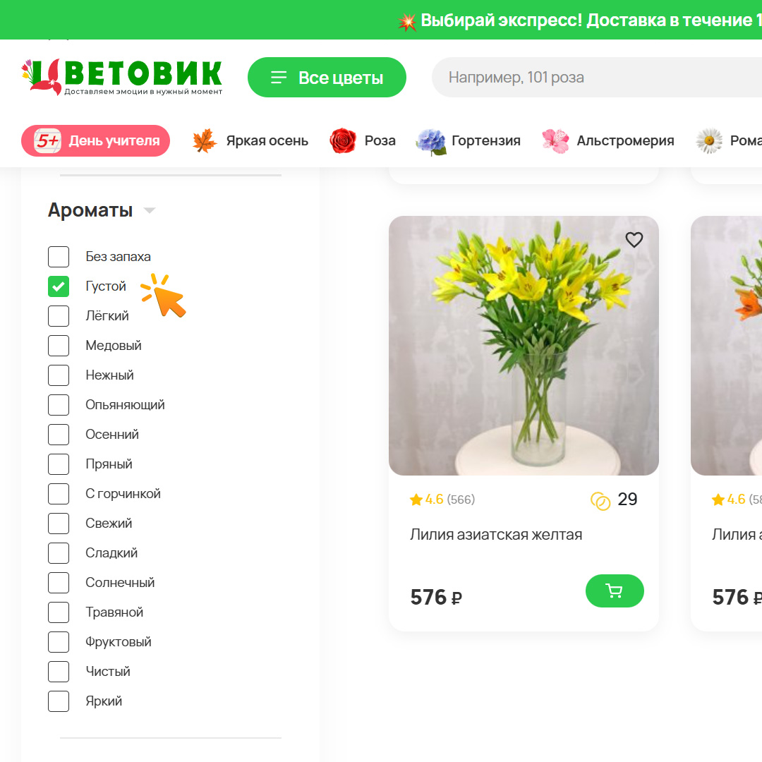Enable the Без запаха checkbox
The height and width of the screenshot is (762, 762).
[x=59, y=257]
